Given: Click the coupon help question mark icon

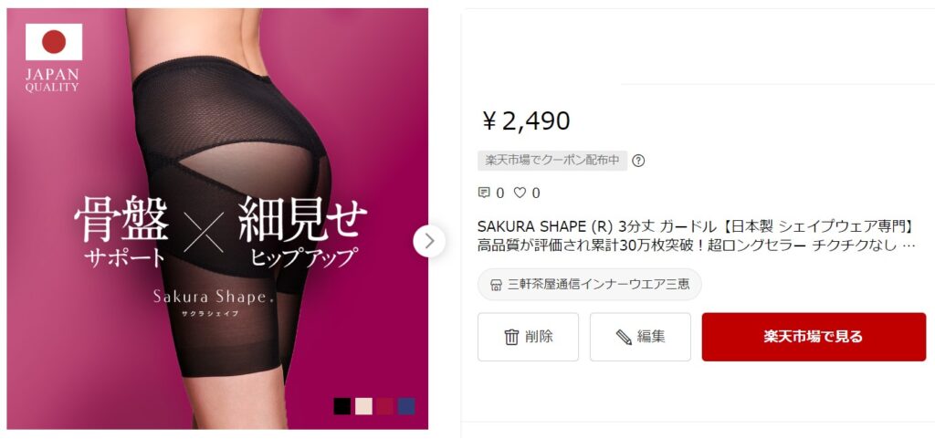Looking at the screenshot, I should pyautogui.click(x=638, y=161).
